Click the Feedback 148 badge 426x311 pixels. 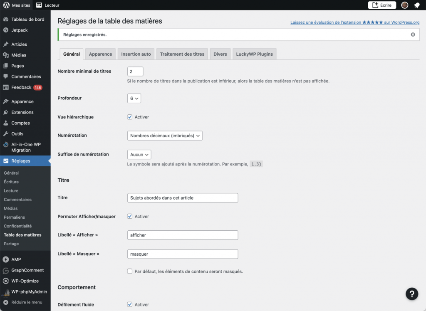[x=38, y=87]
